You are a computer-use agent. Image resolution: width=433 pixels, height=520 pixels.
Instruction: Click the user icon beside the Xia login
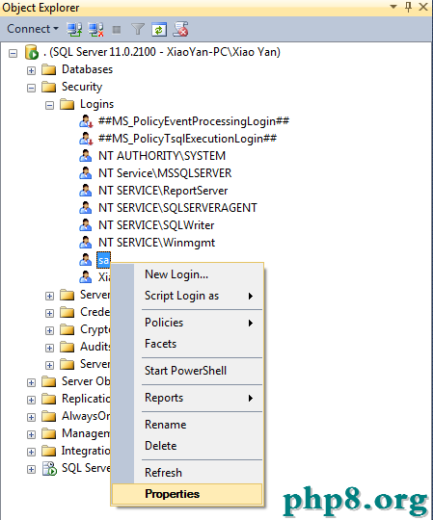tap(86, 277)
